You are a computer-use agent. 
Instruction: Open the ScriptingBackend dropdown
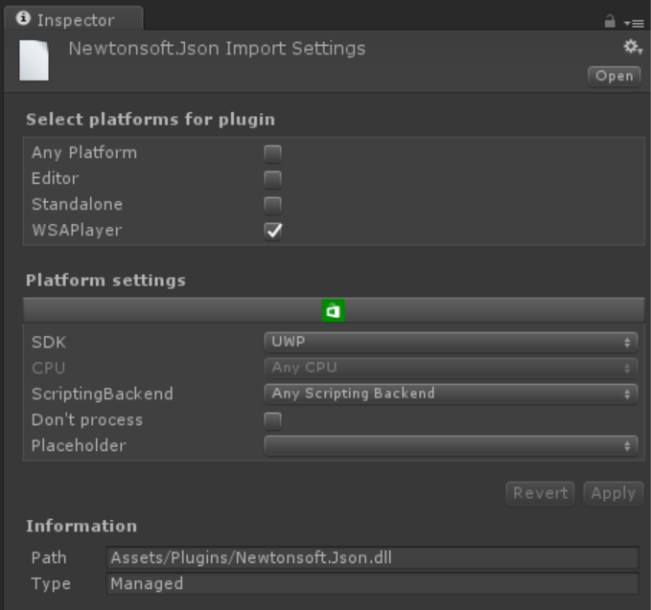point(451,394)
